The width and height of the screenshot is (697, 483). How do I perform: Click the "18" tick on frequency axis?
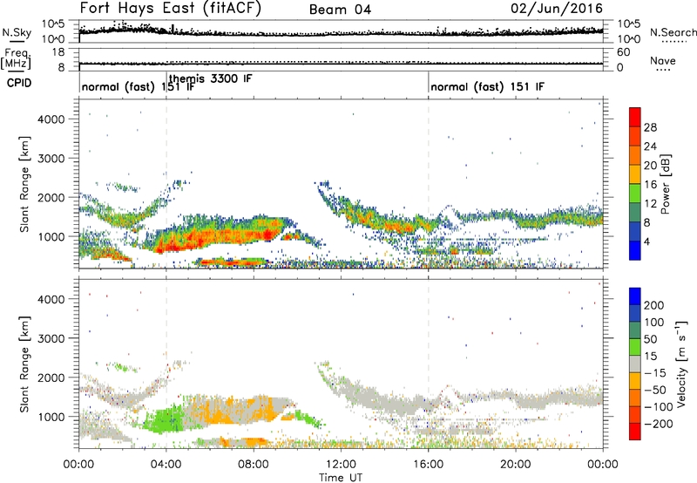58,52
